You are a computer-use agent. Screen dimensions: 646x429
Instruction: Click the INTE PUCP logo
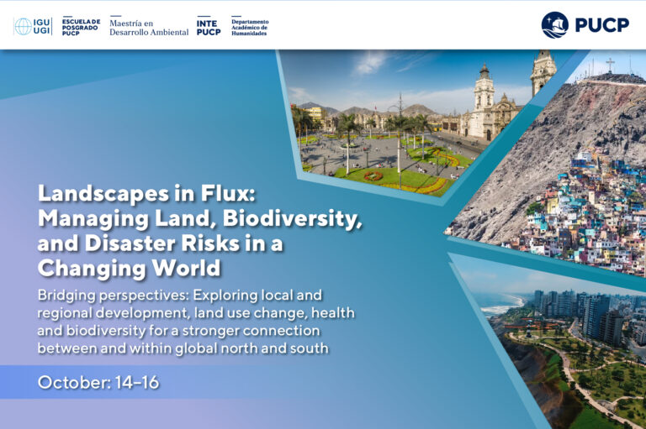(208, 27)
